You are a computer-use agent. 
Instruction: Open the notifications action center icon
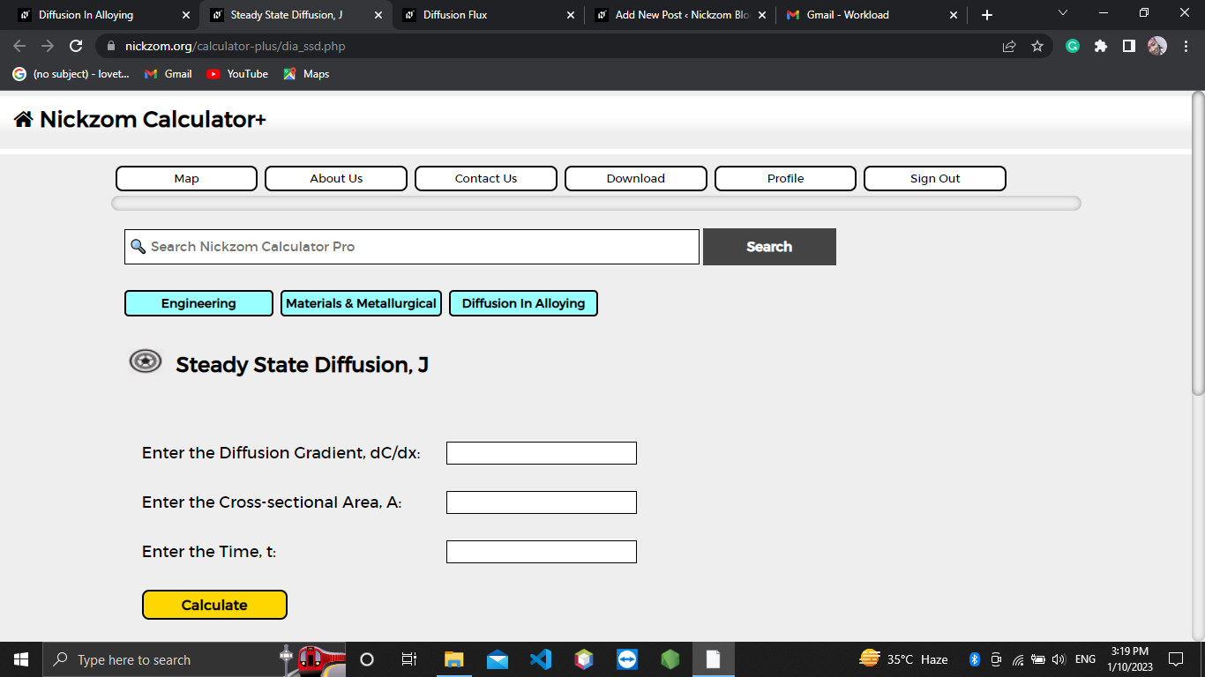coord(1176,659)
